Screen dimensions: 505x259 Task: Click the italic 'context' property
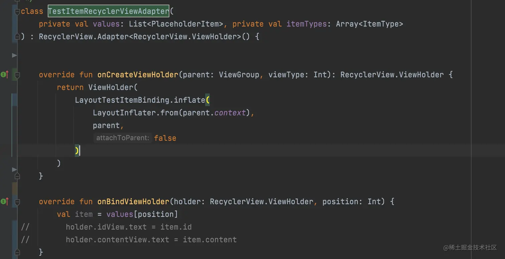tap(230, 113)
